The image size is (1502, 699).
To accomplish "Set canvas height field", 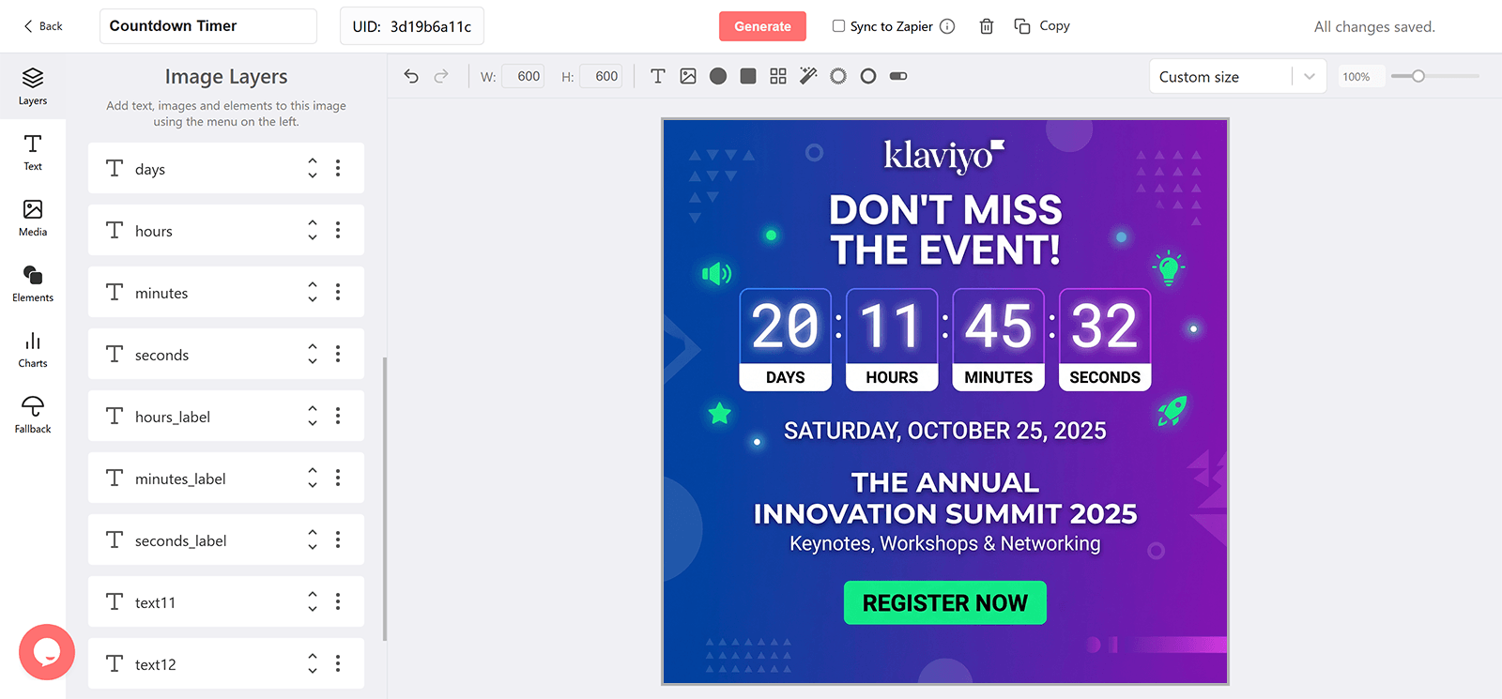I will coord(601,76).
